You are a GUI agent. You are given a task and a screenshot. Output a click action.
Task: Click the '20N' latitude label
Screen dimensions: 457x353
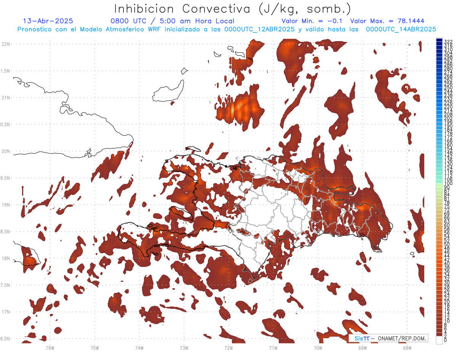pyautogui.click(x=6, y=151)
